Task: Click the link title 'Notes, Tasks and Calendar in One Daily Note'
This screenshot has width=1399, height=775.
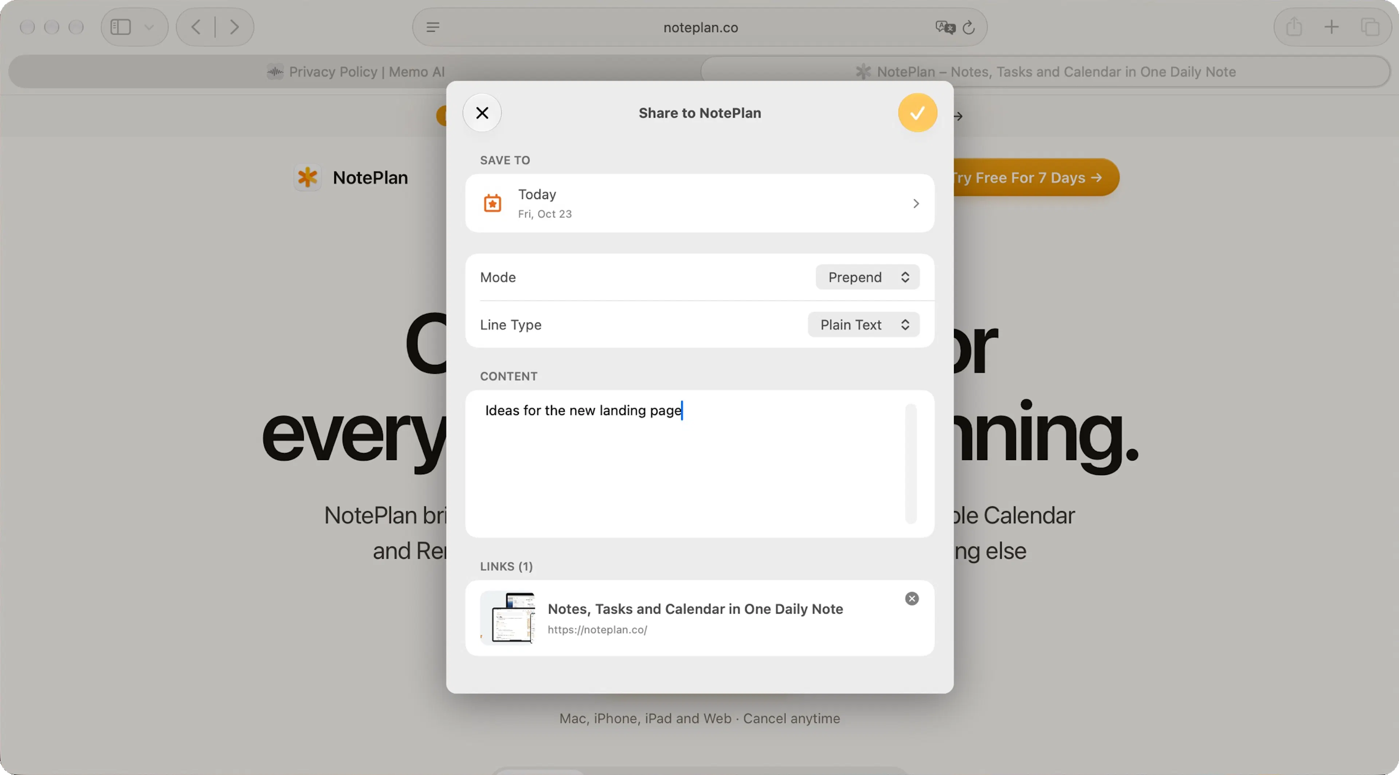Action: point(695,609)
